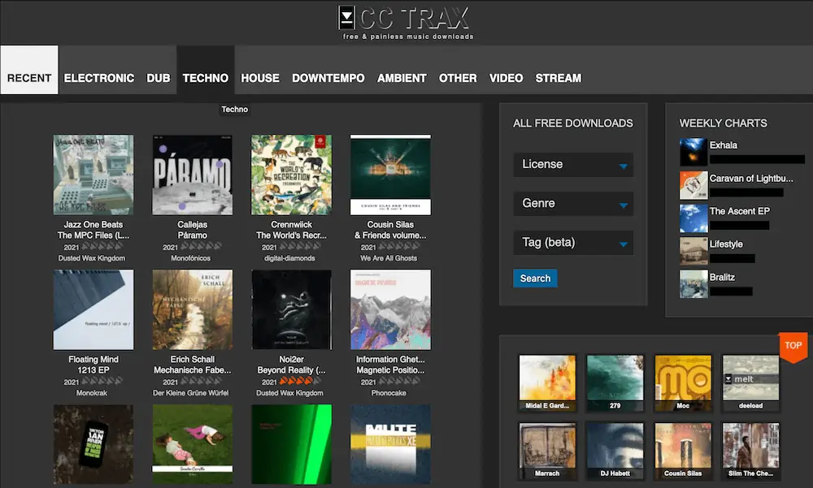The height and width of the screenshot is (488, 813).
Task: Select the Ambient tab
Action: point(402,78)
